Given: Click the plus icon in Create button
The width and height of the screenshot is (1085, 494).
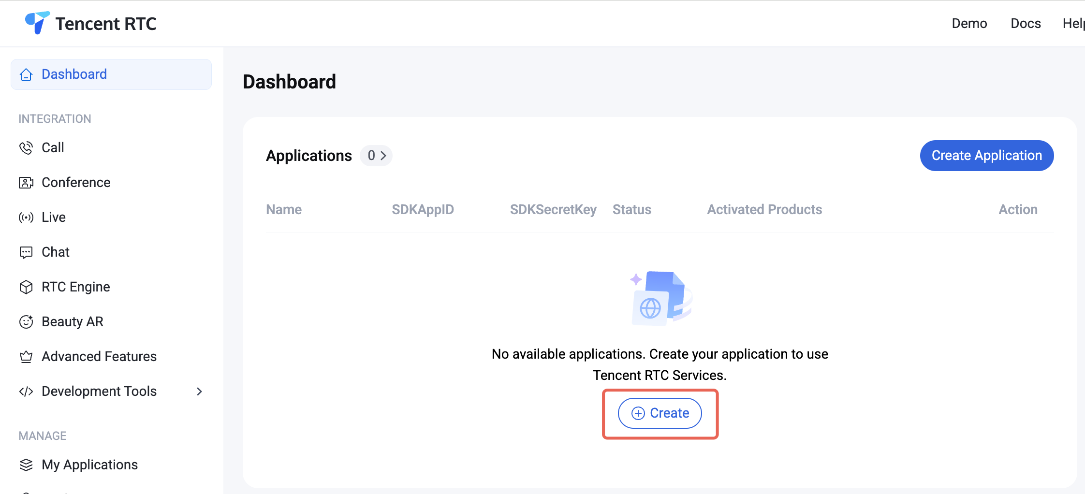Looking at the screenshot, I should coord(638,413).
